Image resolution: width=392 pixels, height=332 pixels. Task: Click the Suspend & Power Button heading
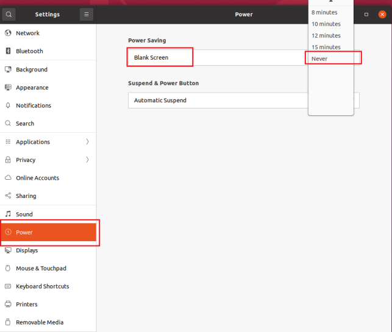pos(163,83)
